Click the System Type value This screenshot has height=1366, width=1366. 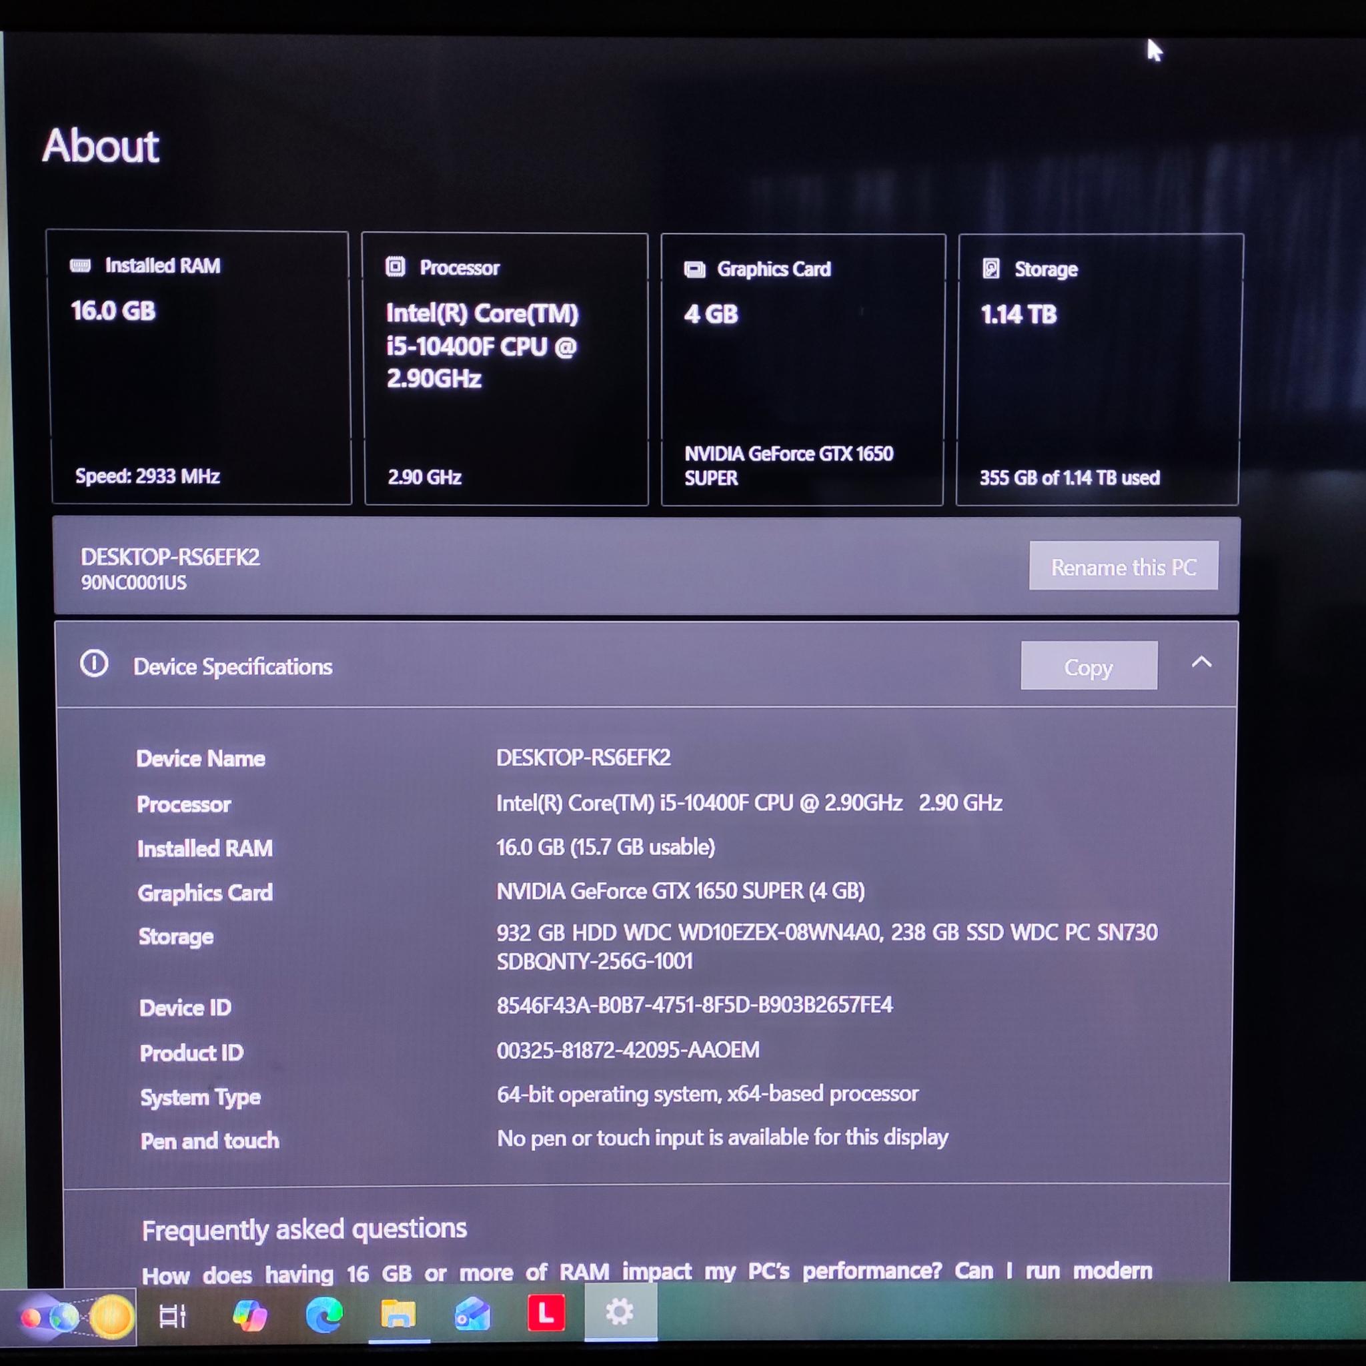pos(707,1095)
